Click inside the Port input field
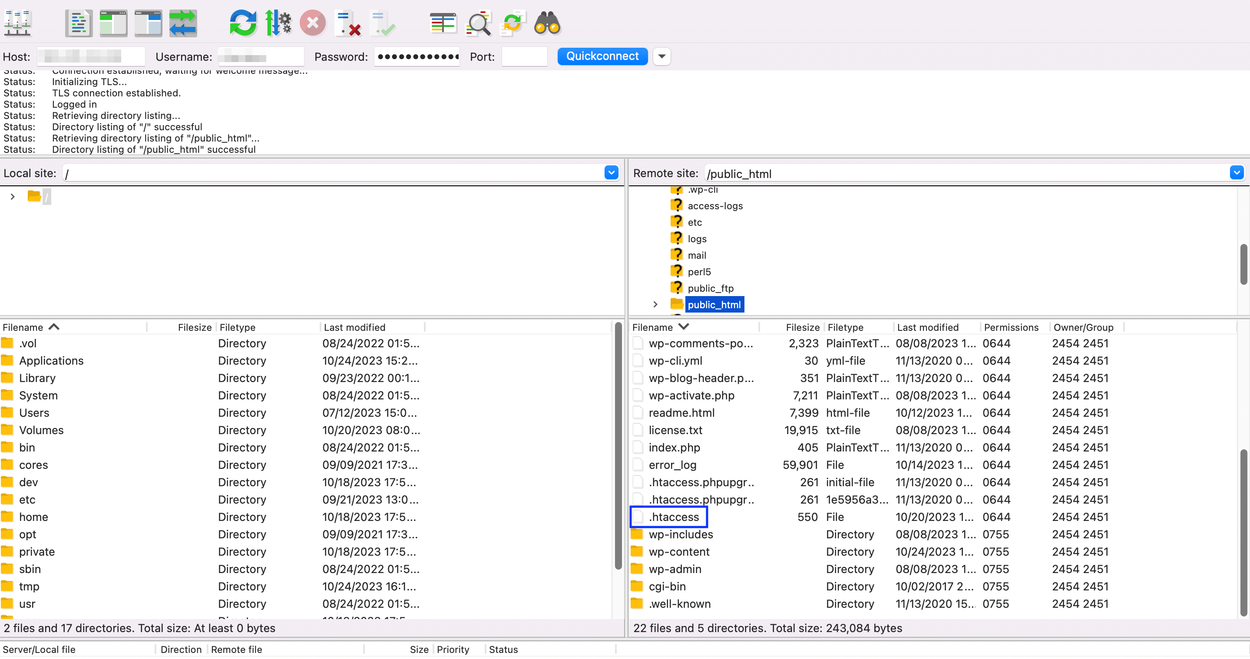Viewport: 1250px width, 659px height. click(524, 56)
